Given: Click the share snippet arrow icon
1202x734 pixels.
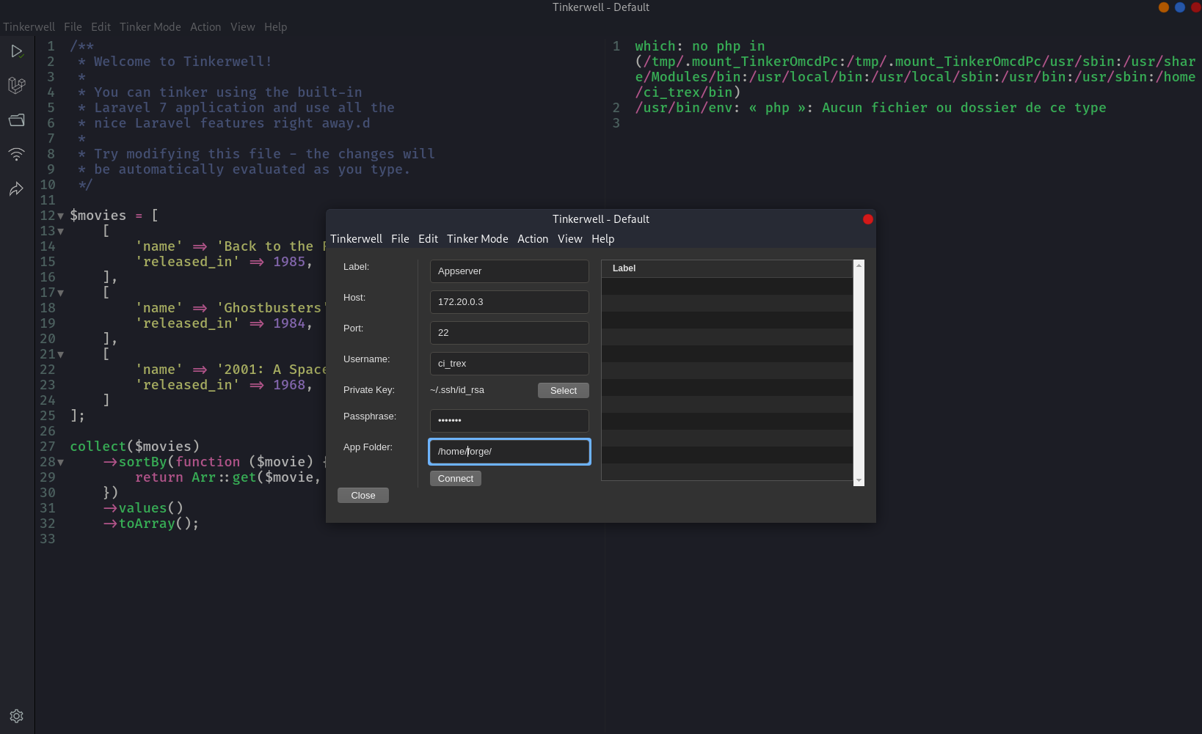Looking at the screenshot, I should click(x=16, y=189).
